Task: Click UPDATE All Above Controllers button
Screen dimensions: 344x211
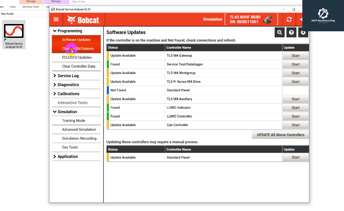Action: pos(280,135)
